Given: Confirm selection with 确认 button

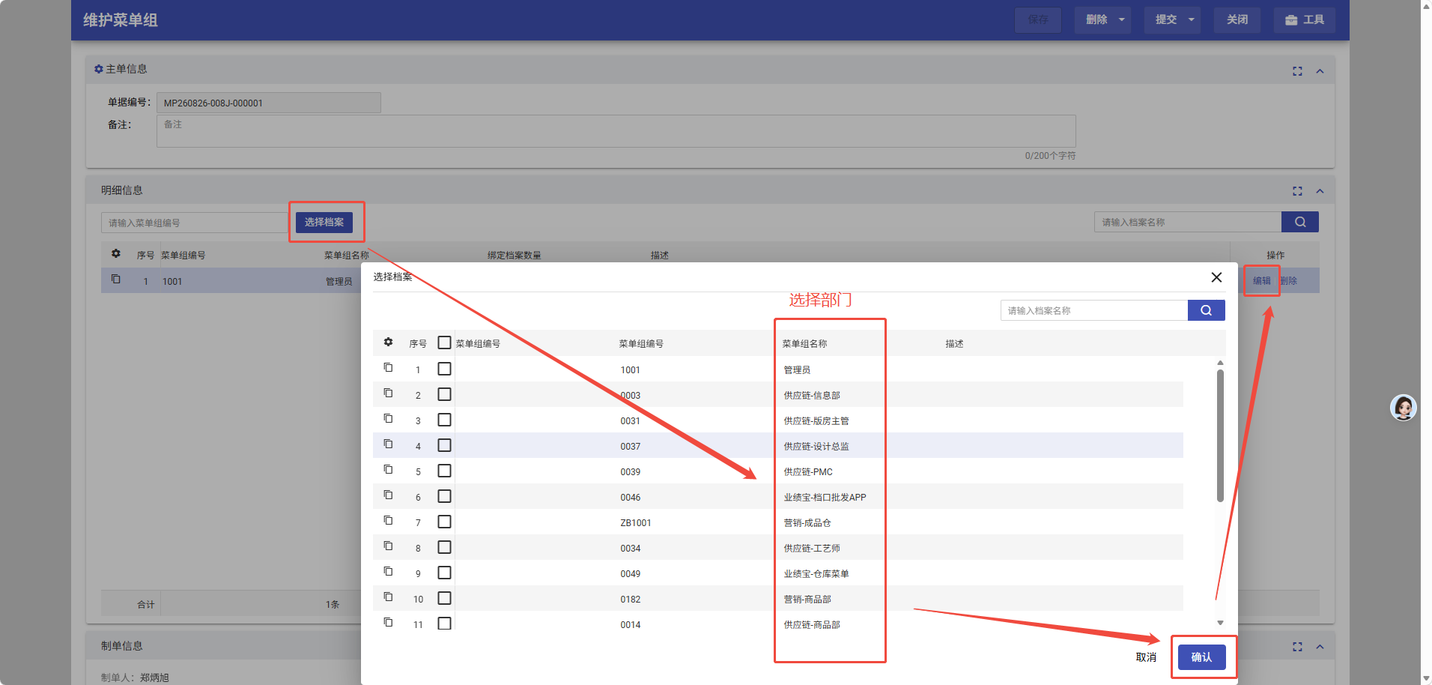Looking at the screenshot, I should (1201, 657).
